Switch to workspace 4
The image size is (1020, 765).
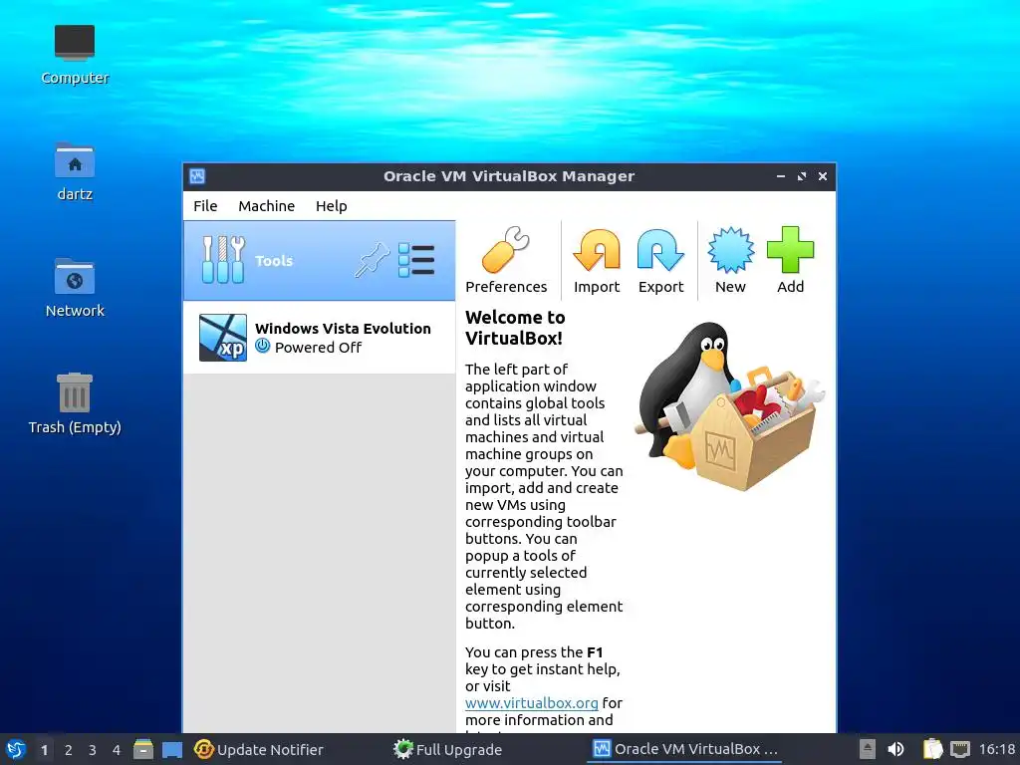pyautogui.click(x=117, y=750)
